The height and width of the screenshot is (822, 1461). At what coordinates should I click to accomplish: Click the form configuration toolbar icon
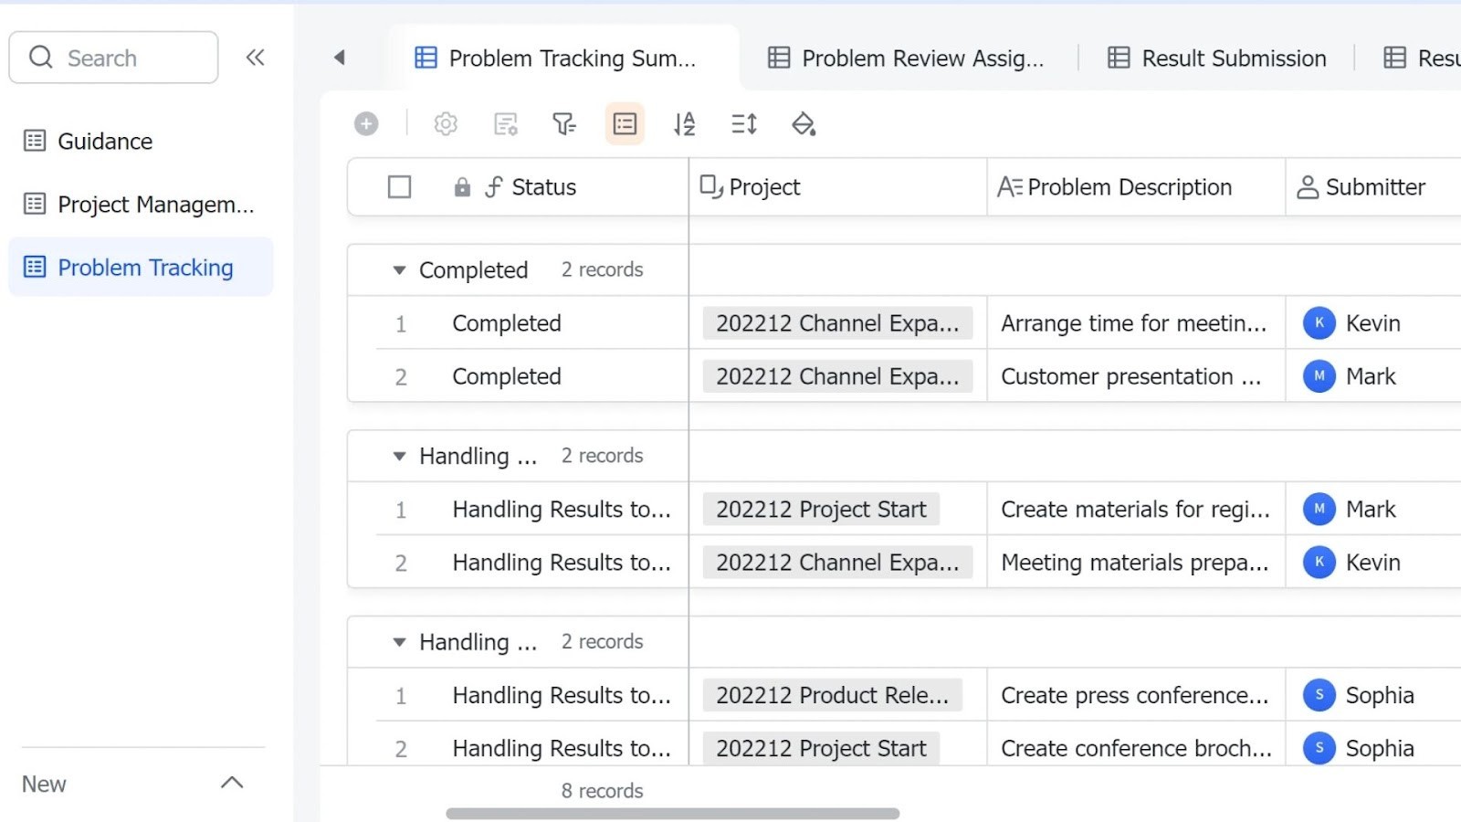tap(506, 123)
